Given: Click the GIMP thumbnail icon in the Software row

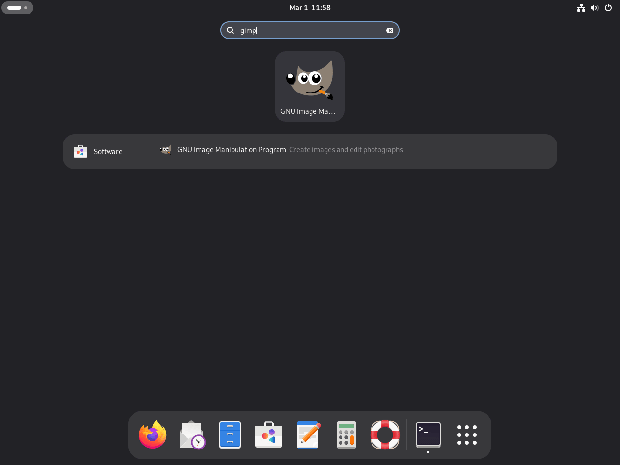Looking at the screenshot, I should (166, 150).
